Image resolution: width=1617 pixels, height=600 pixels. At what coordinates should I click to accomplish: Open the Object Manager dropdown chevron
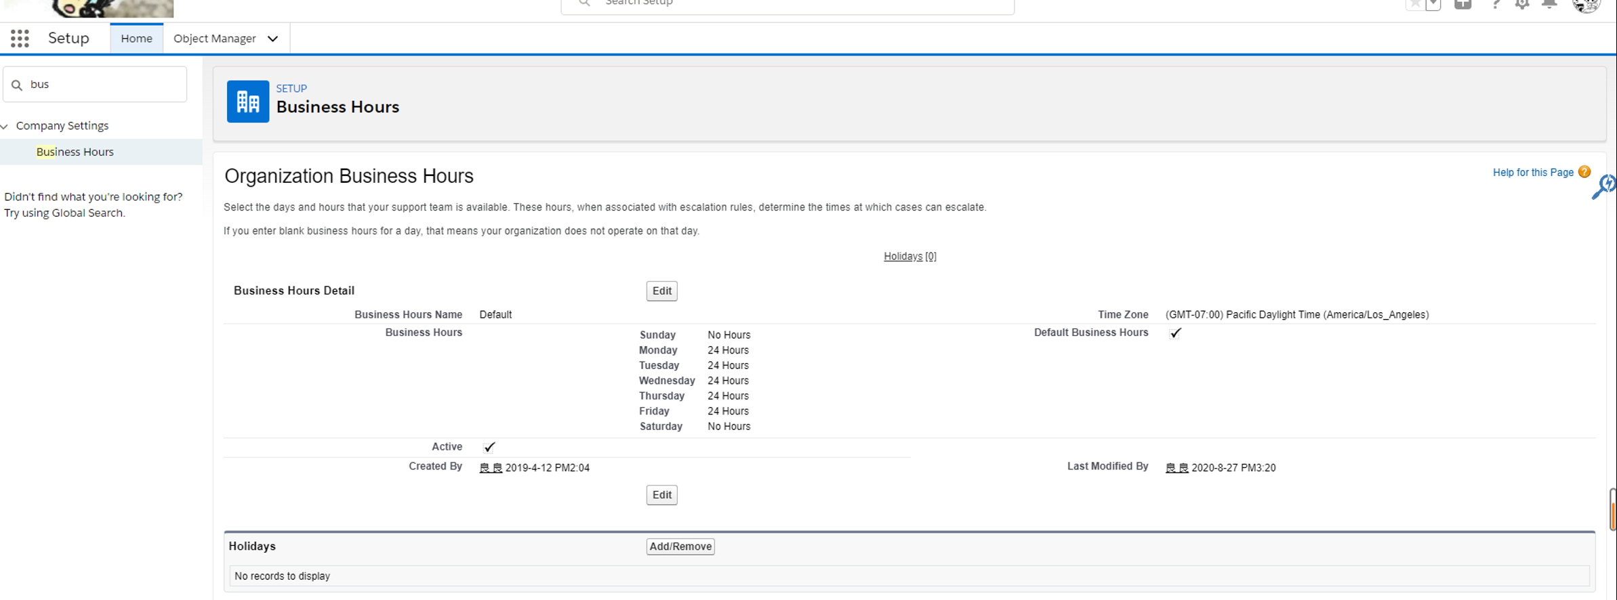(272, 39)
